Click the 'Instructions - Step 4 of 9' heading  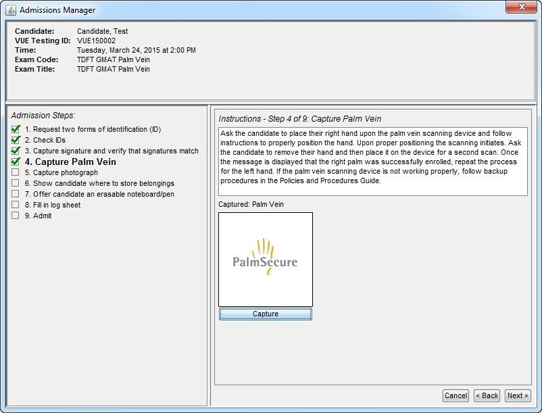point(299,119)
